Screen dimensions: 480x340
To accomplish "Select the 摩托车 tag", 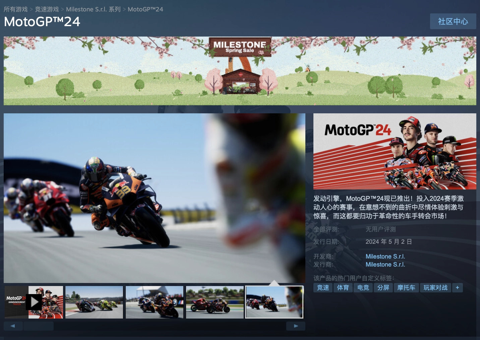I will click(406, 288).
